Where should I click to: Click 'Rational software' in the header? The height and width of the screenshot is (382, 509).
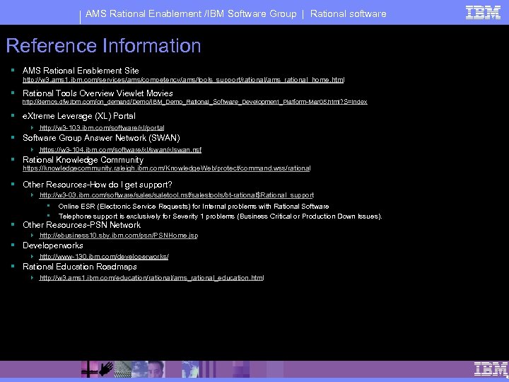pyautogui.click(x=349, y=13)
